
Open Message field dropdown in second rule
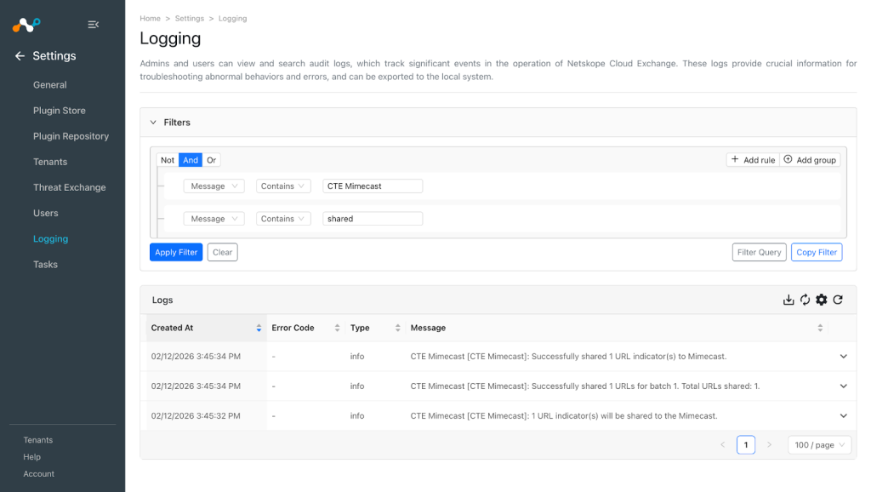213,219
